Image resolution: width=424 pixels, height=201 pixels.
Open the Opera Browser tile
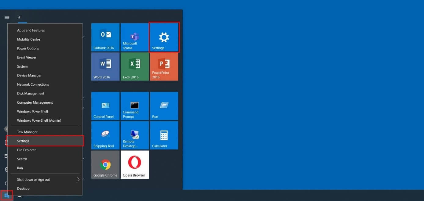click(134, 164)
